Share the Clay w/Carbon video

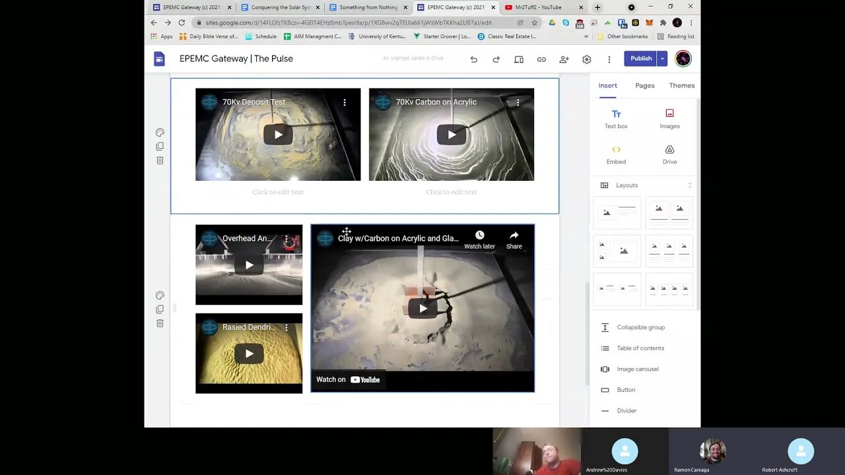[x=514, y=240]
